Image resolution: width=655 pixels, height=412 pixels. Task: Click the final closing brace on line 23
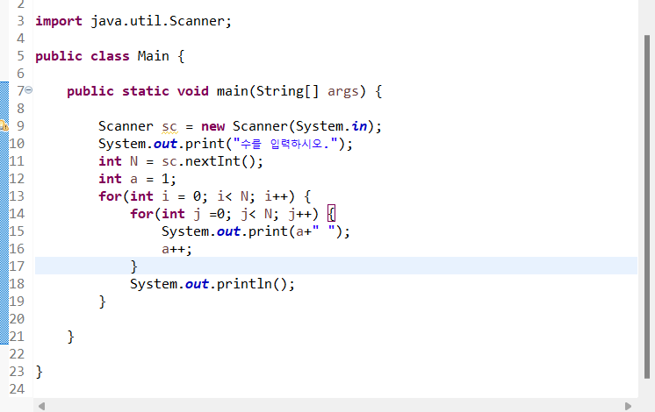(x=39, y=371)
